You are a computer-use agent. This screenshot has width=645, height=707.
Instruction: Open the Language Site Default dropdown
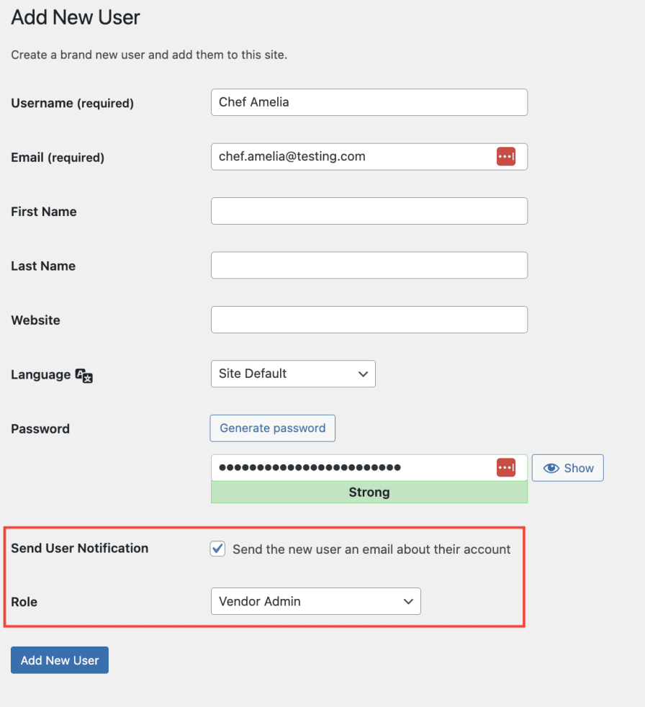pos(293,374)
